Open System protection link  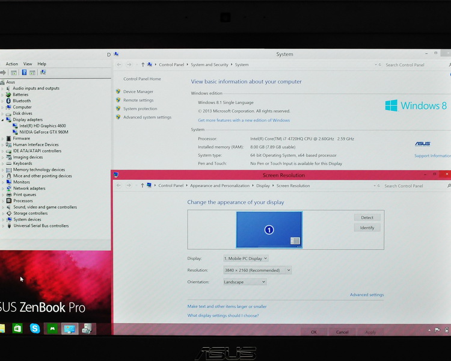(140, 108)
